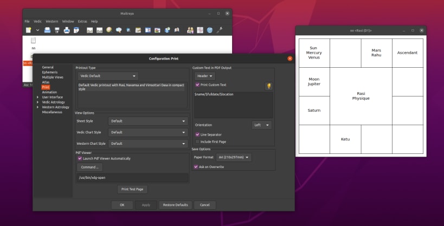Click the Print Test Page button
Screen dimensions: 444x226
pos(132,189)
